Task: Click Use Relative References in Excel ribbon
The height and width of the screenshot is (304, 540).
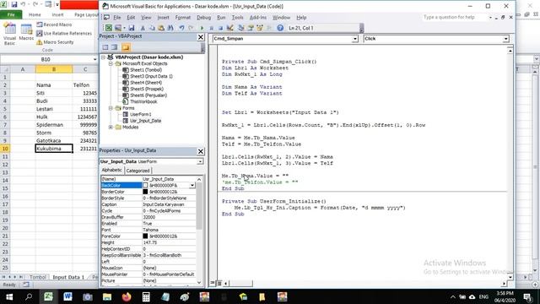Action: tap(64, 34)
